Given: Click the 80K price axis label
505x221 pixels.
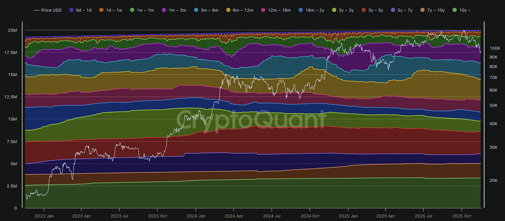Looking at the screenshot, I should coord(493,66).
